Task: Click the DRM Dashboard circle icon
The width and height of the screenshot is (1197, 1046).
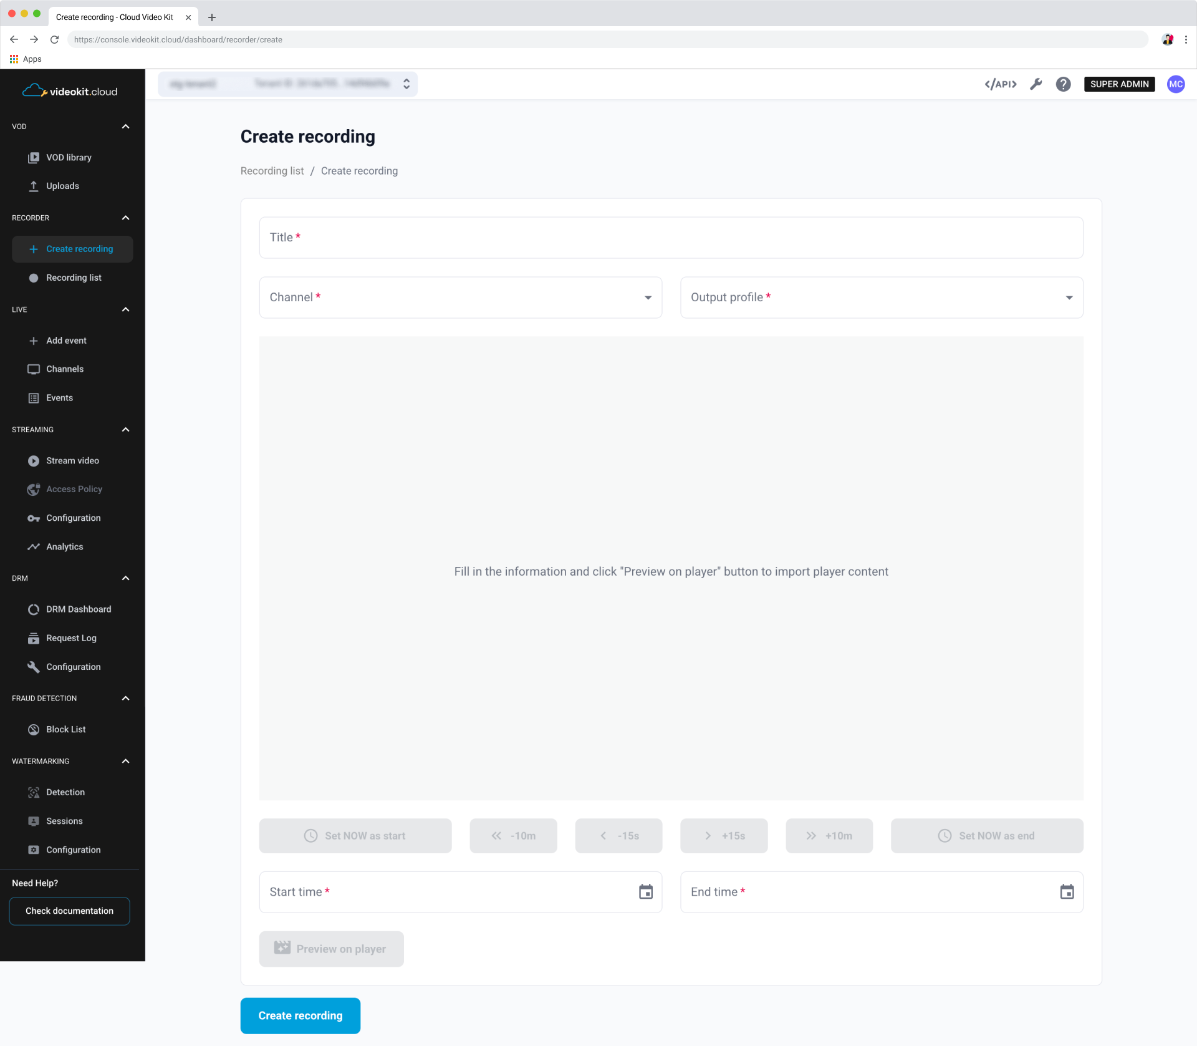Action: pos(34,609)
